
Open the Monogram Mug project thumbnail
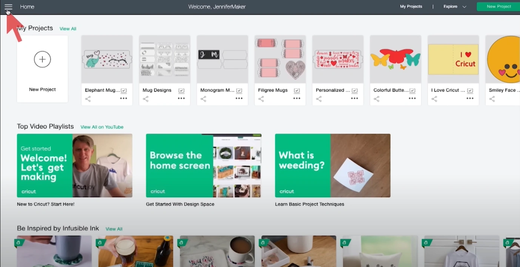[x=222, y=59]
